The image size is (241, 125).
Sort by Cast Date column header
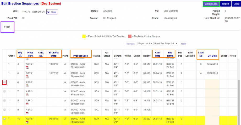point(157,54)
